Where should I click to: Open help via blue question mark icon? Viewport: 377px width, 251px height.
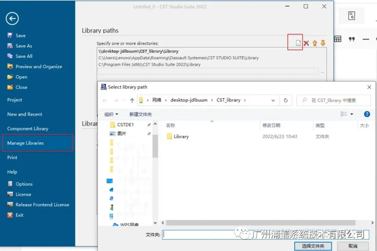click(x=367, y=114)
